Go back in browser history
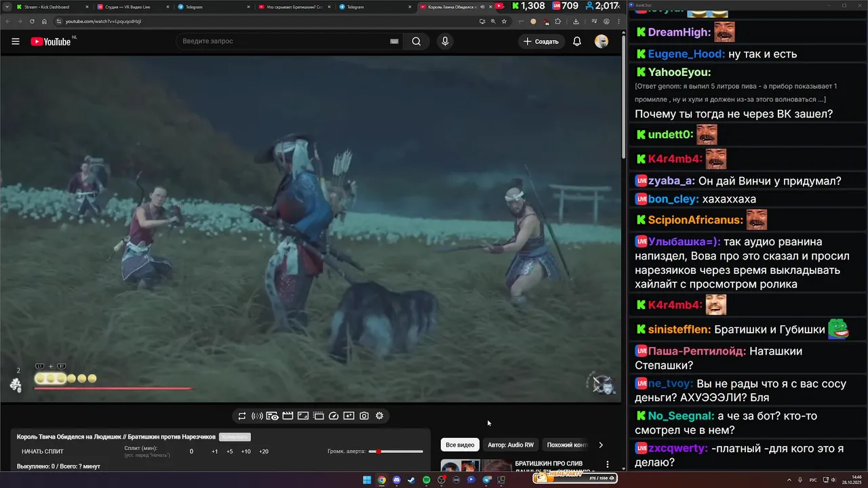The height and width of the screenshot is (488, 868). tap(7, 21)
